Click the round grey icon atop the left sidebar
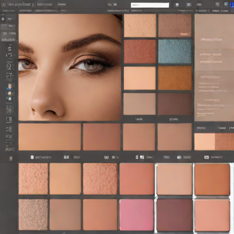The height and width of the screenshot is (234, 234). (x=3, y=19)
